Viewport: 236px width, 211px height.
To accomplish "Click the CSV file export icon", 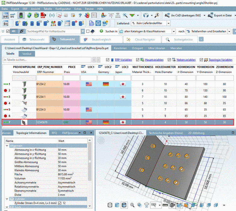I will click(91, 23).
